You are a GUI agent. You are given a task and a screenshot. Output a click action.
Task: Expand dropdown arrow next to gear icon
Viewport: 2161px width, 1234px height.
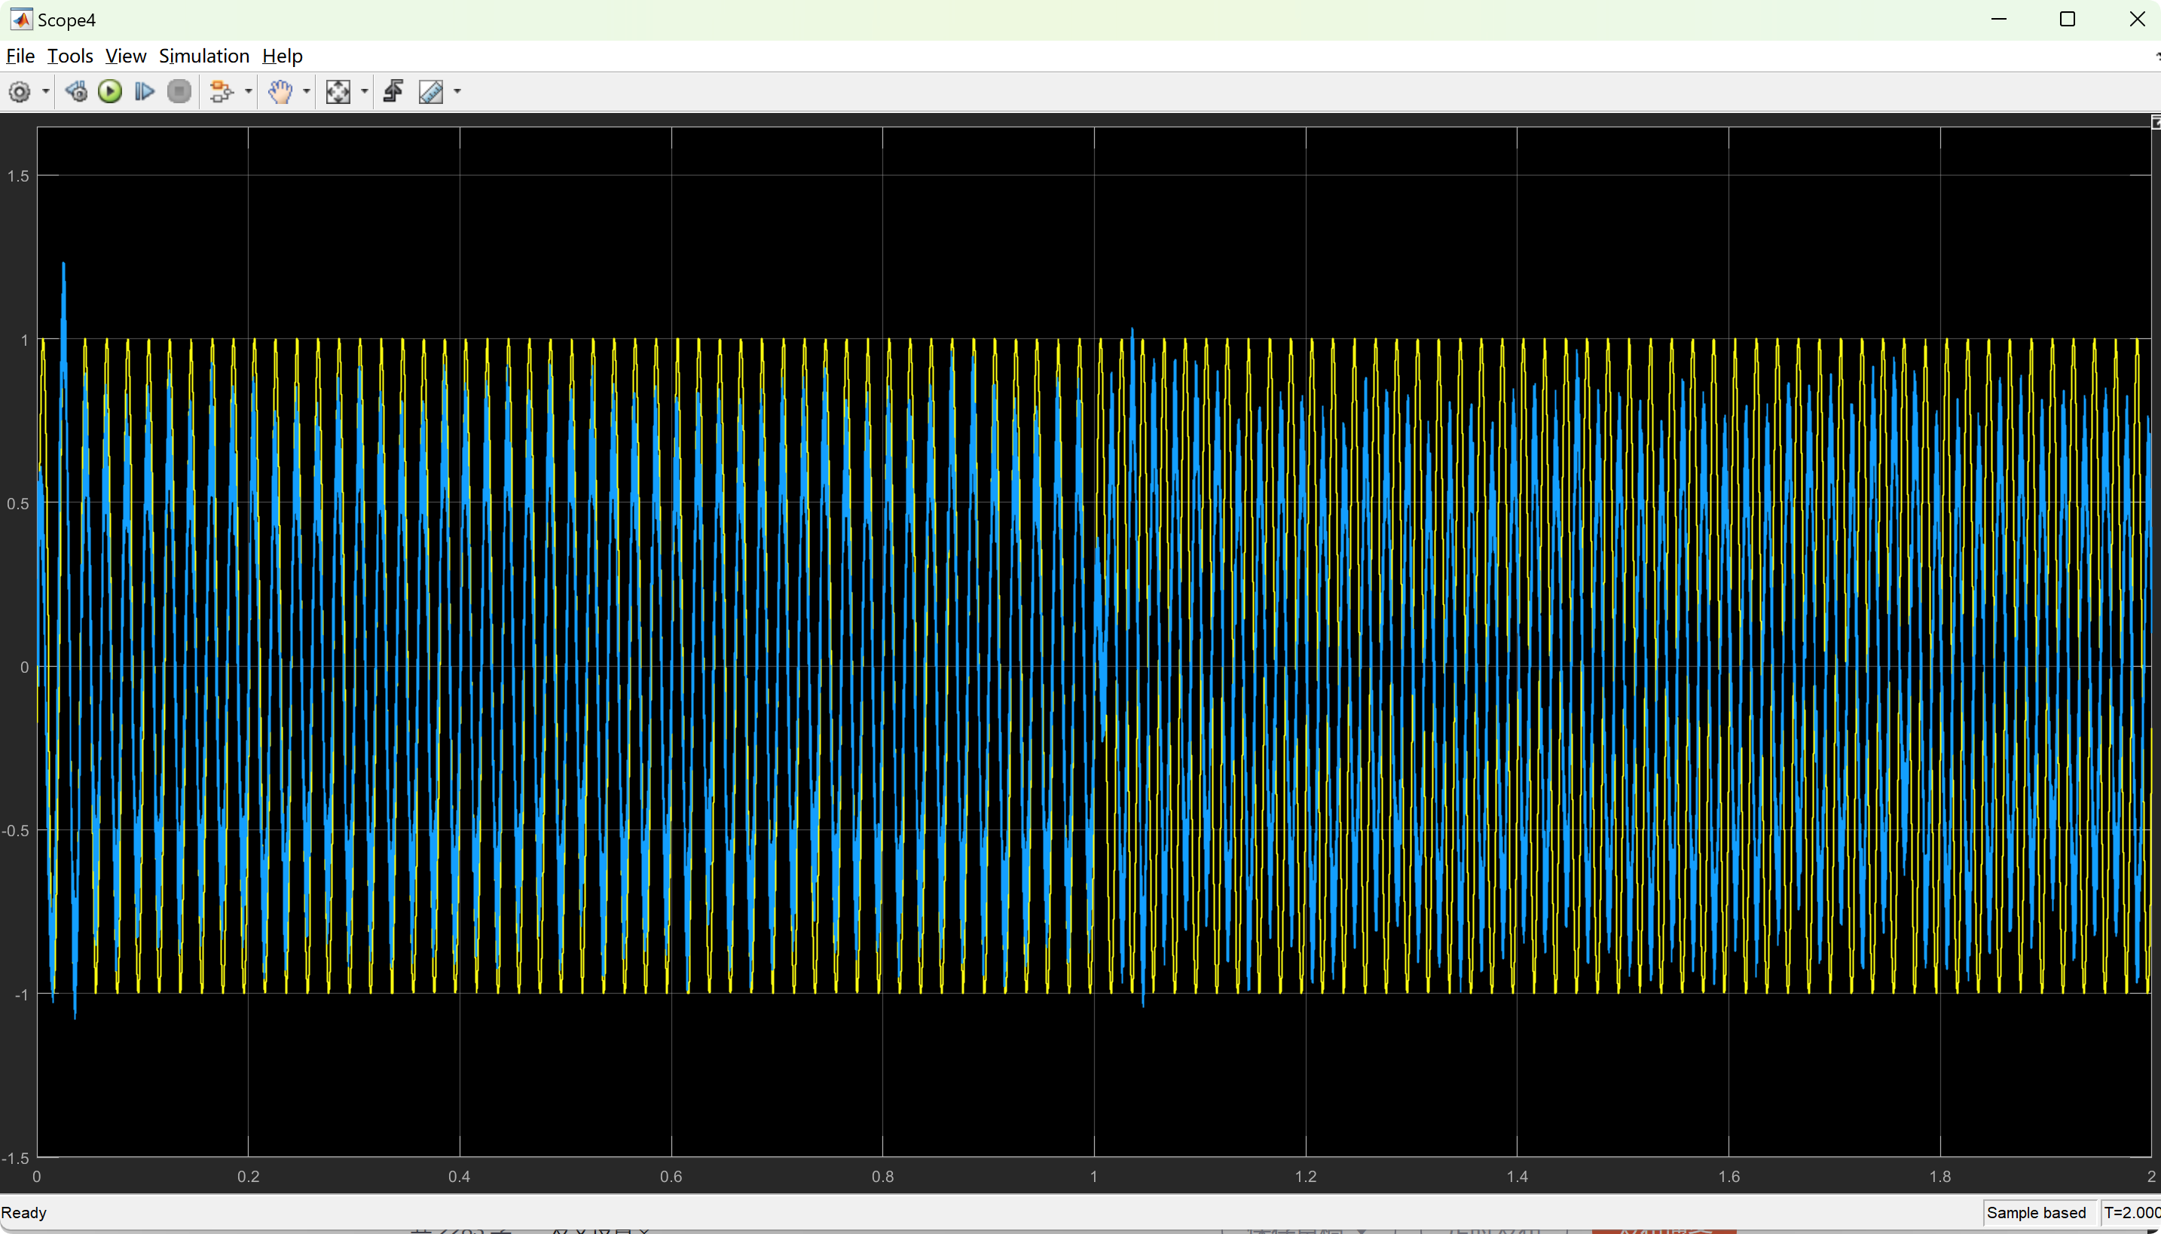[x=46, y=92]
